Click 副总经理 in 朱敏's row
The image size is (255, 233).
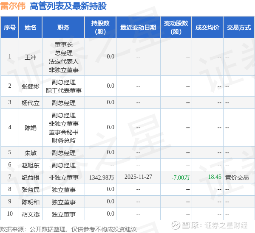64,153
